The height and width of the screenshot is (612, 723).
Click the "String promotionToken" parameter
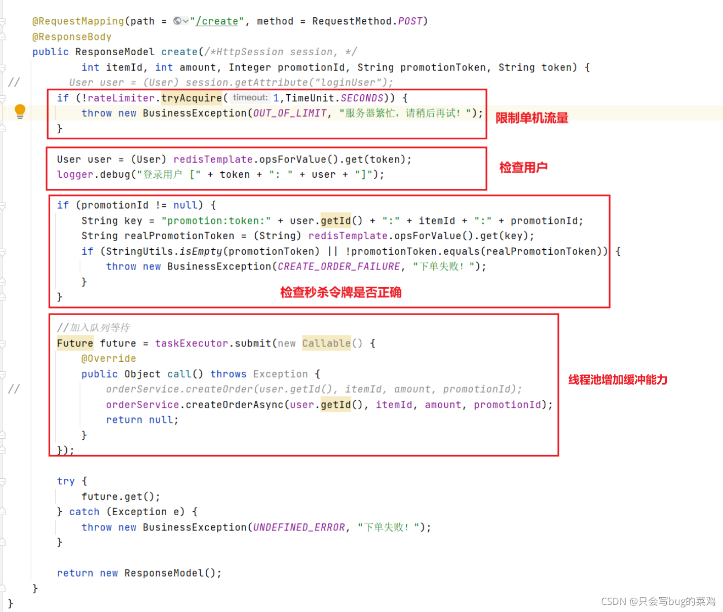click(422, 67)
